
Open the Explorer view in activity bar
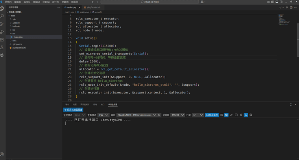tap(2, 9)
